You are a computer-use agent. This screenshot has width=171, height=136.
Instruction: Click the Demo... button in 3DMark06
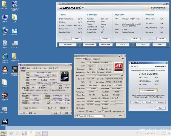click(x=143, y=44)
